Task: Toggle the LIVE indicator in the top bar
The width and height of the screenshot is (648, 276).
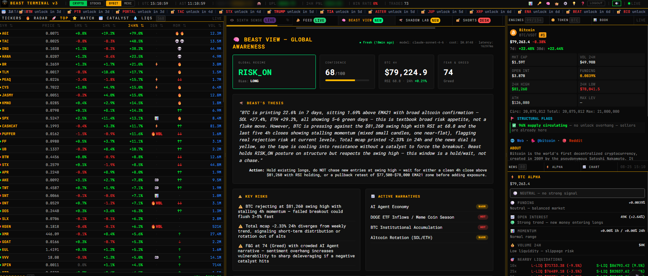Action: point(634,3)
